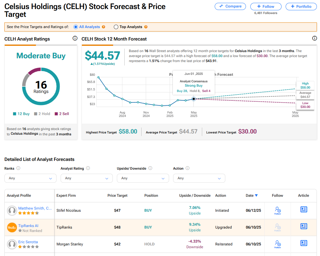Sort by Price Target column header

[117, 196]
